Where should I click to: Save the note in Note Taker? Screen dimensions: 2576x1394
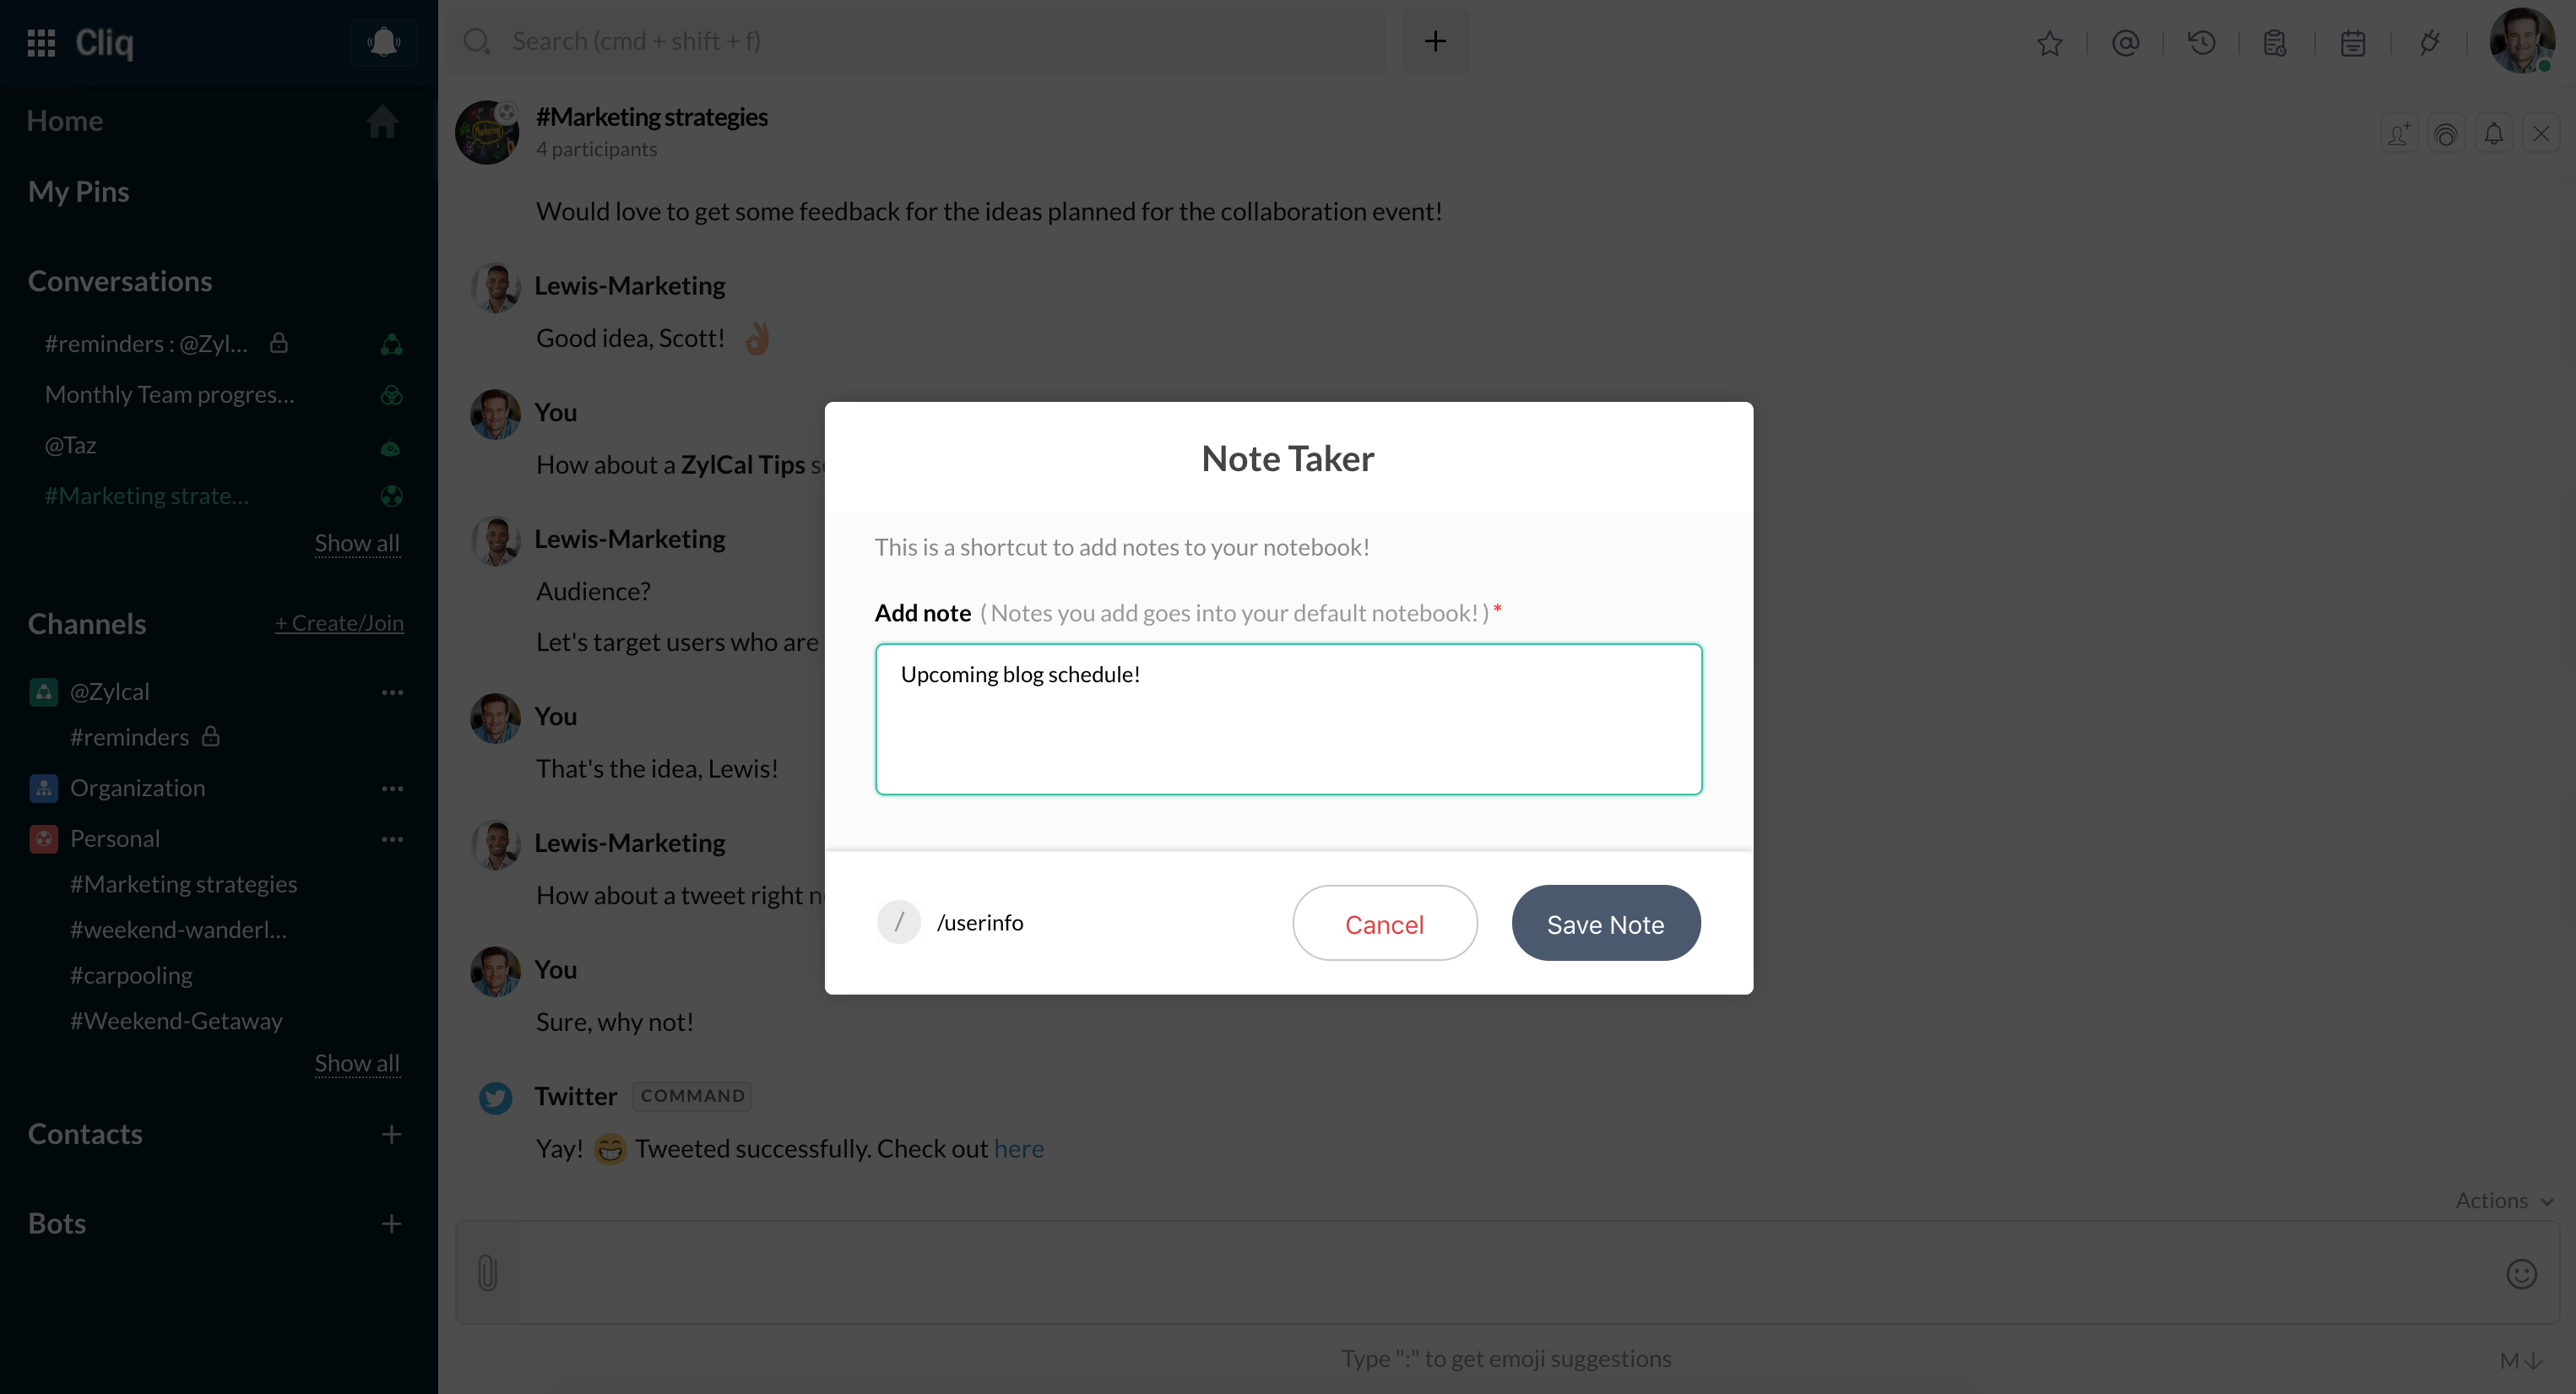pyautogui.click(x=1606, y=923)
